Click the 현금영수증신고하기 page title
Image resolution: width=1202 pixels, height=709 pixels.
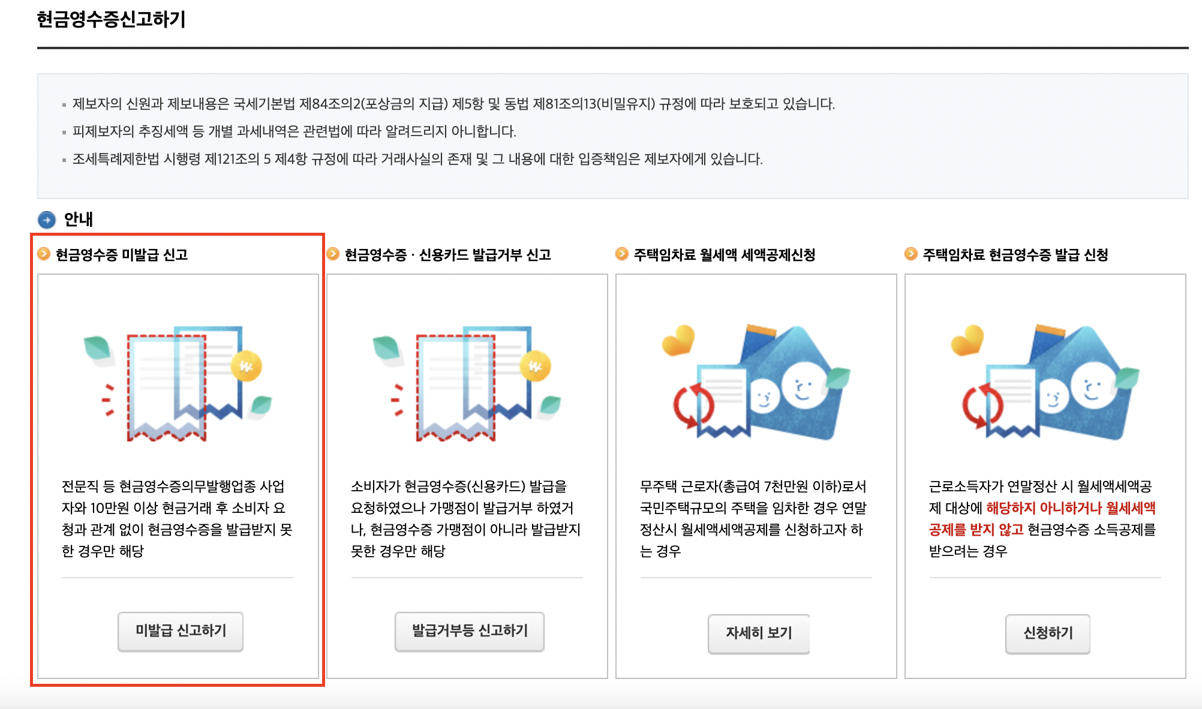tap(112, 20)
